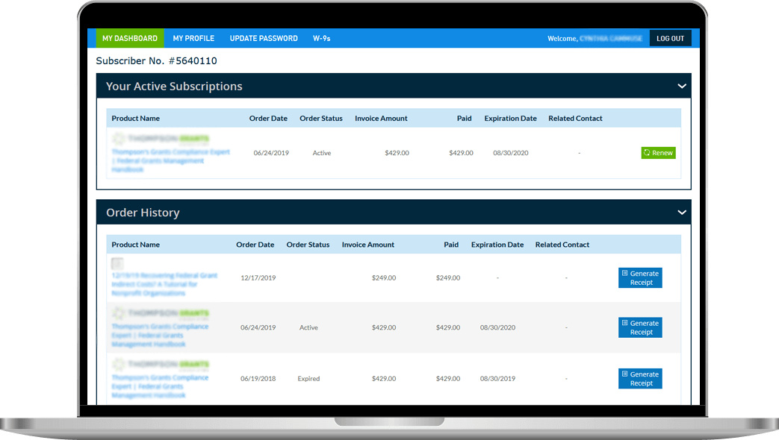The width and height of the screenshot is (779, 440).
Task: Open the 12/17/2019 order product link
Action: (x=164, y=284)
